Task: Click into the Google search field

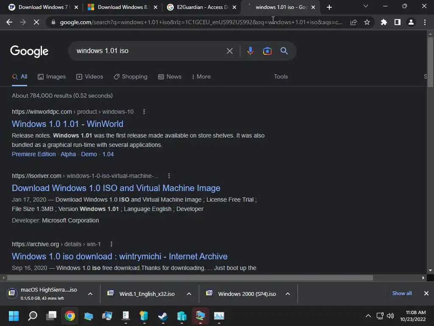Action: (x=150, y=51)
